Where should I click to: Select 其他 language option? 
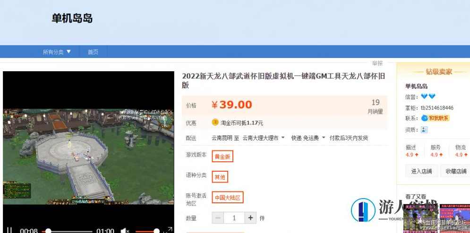220,177
